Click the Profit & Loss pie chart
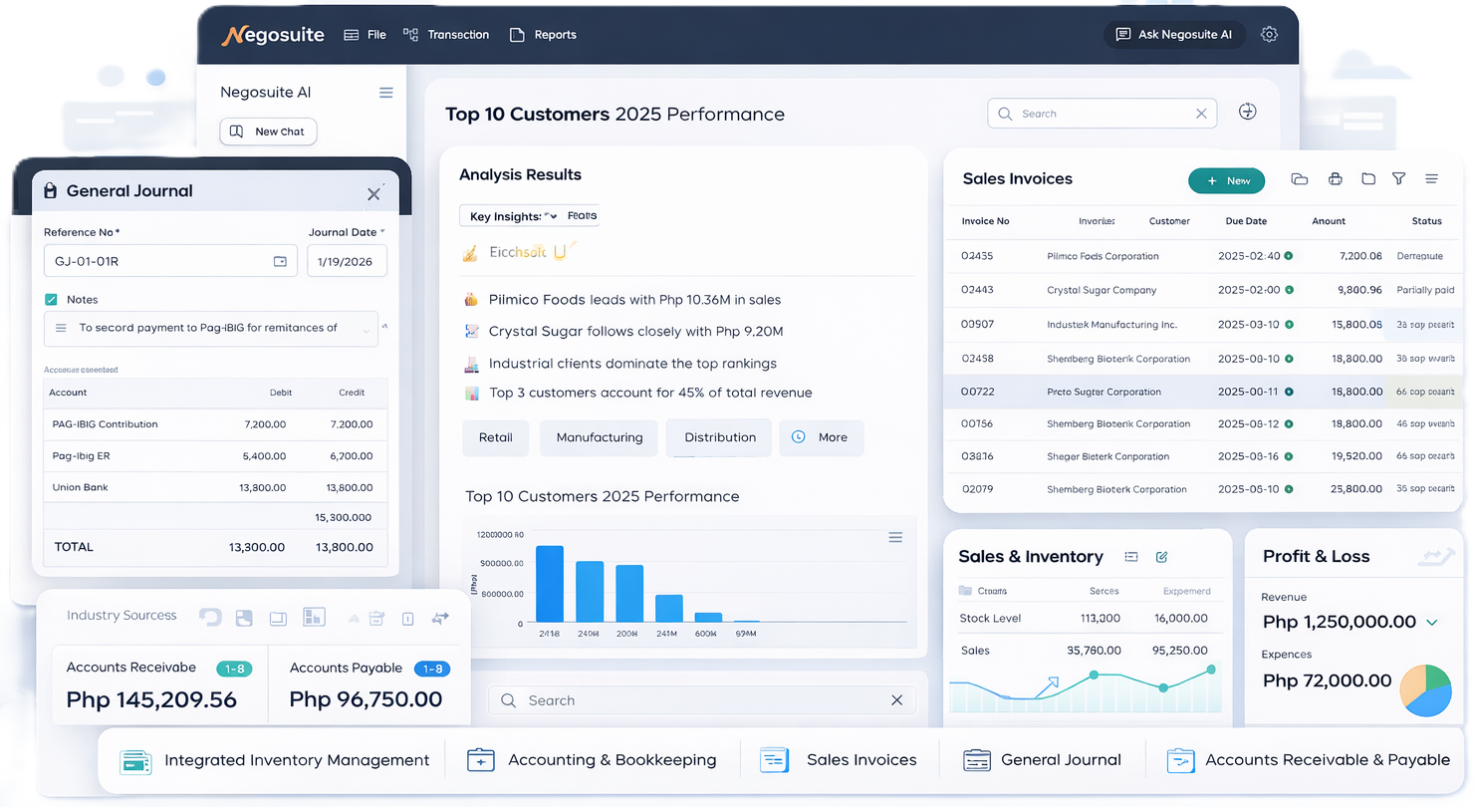 point(1425,690)
